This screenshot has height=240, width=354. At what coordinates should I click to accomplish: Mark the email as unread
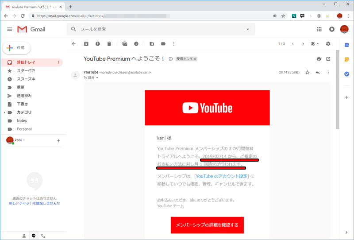125,44
